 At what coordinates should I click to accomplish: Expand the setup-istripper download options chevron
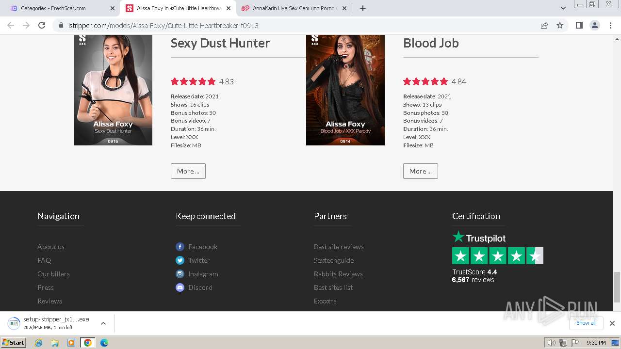click(103, 323)
